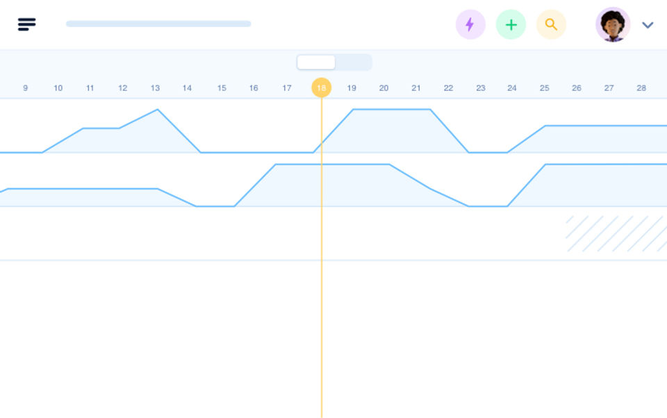Switch to the right toggle segment

[x=353, y=62]
